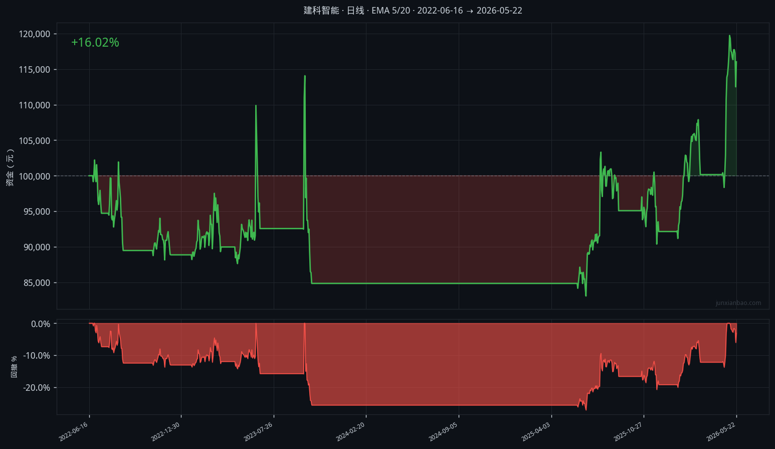The height and width of the screenshot is (449, 775).
Task: Click the 2025-10-27 x-axis date label
Action: (628, 431)
